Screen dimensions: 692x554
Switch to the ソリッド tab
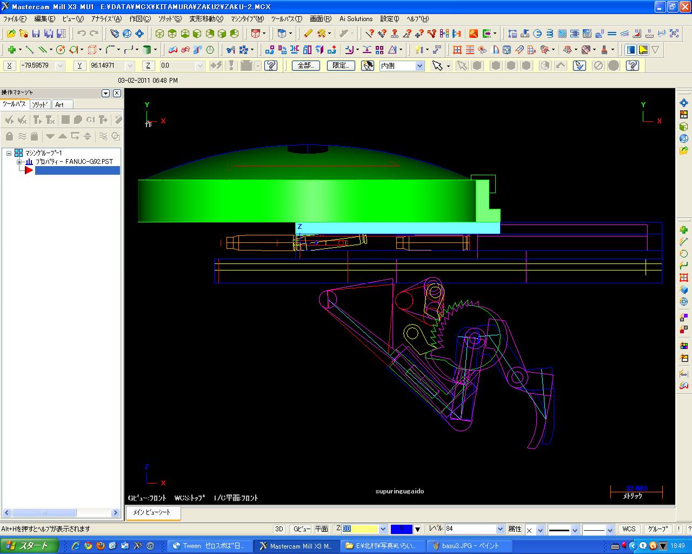[x=39, y=104]
